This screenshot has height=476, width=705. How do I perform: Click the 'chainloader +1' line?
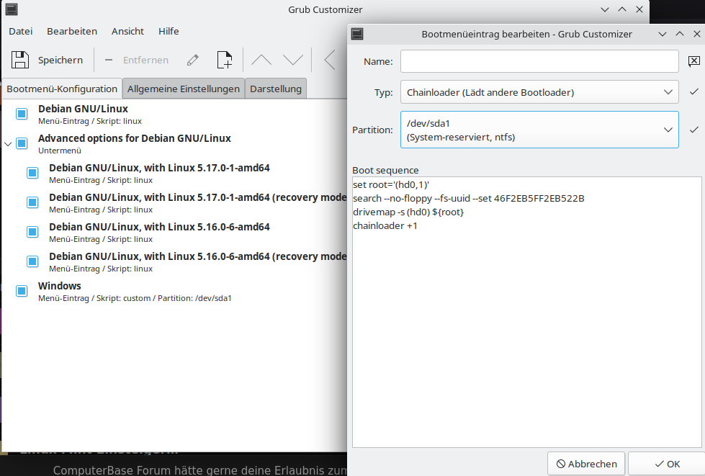pos(385,225)
